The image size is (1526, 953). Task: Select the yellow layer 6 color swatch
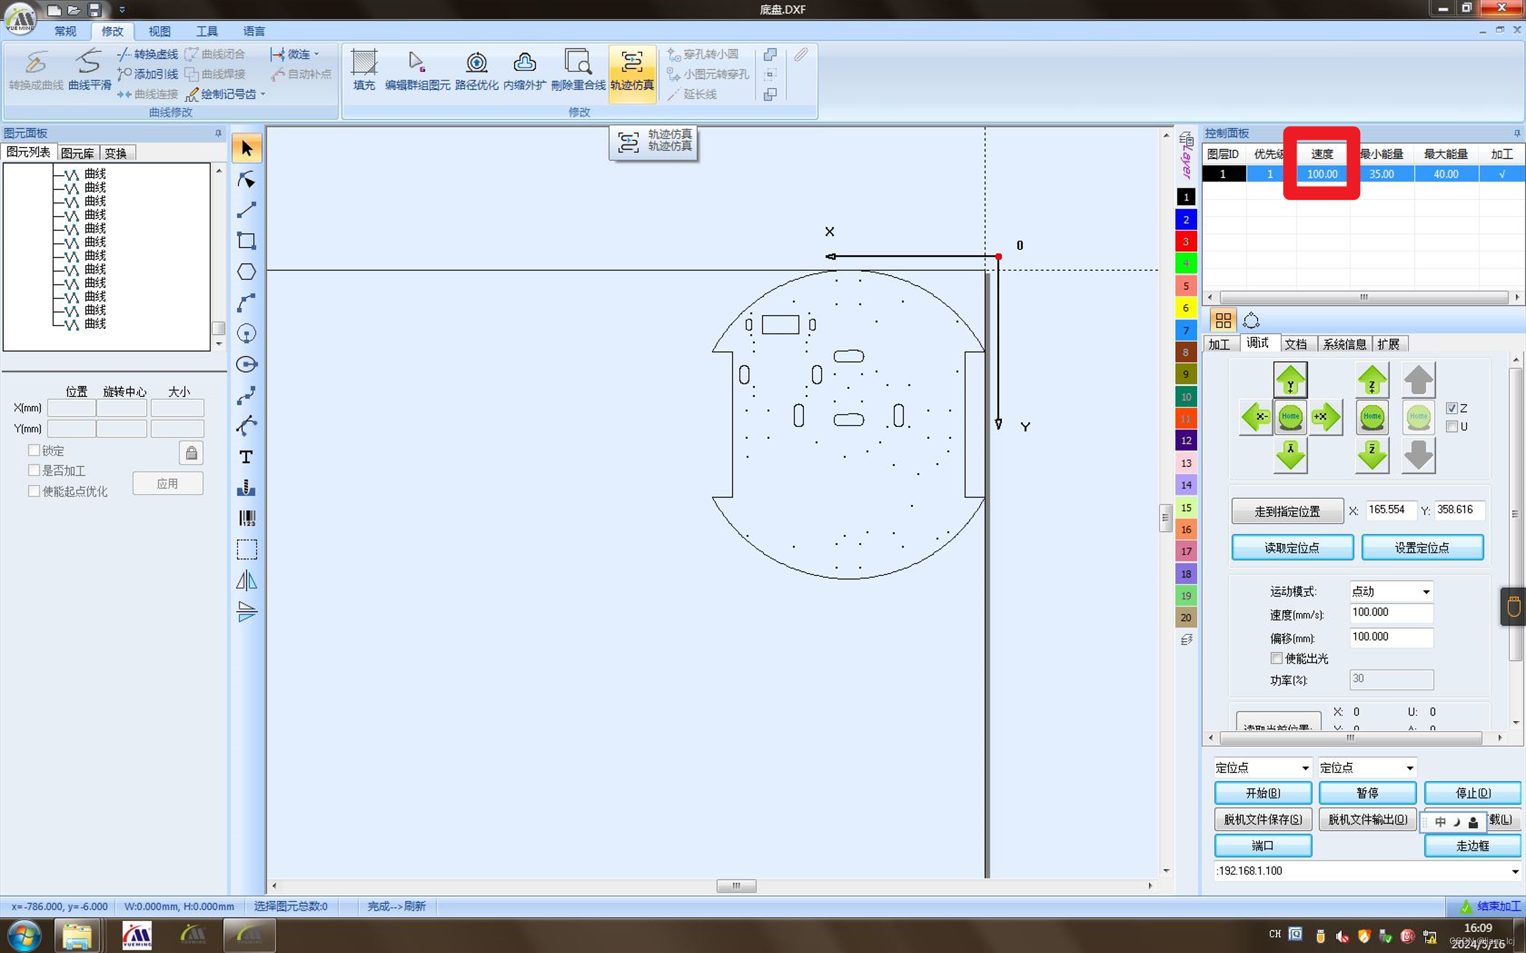1185,308
